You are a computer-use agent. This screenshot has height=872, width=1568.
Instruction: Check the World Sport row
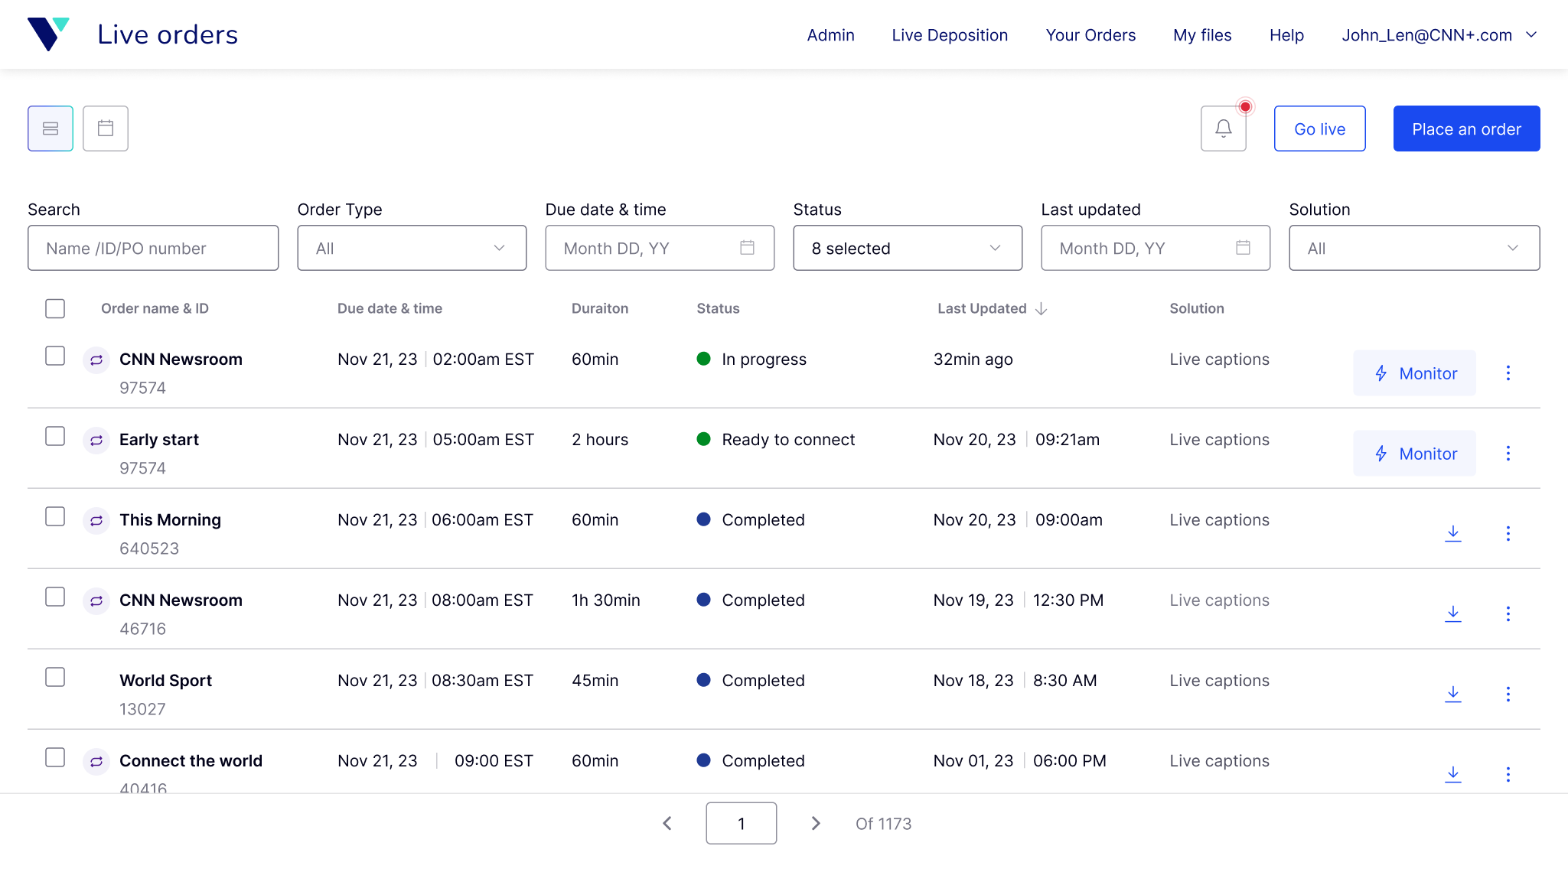coord(55,677)
